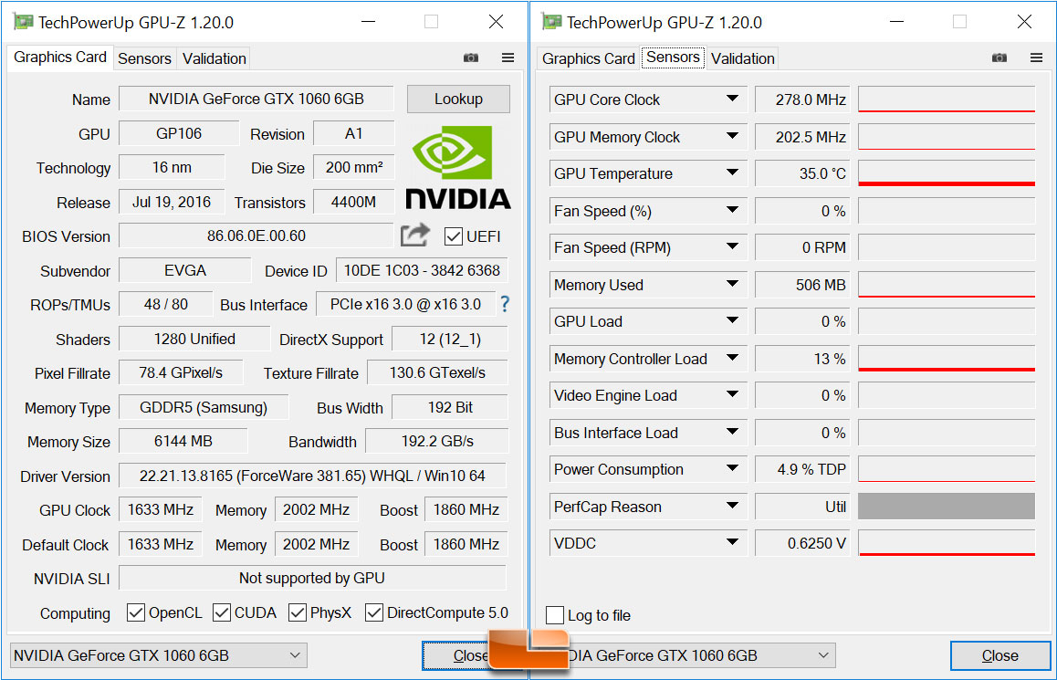This screenshot has width=1057, height=680.
Task: Click the screenshot camera icon in Sensors window
Action: click(999, 58)
